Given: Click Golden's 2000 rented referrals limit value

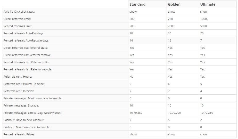Looking at the screenshot, I should [x=171, y=26].
